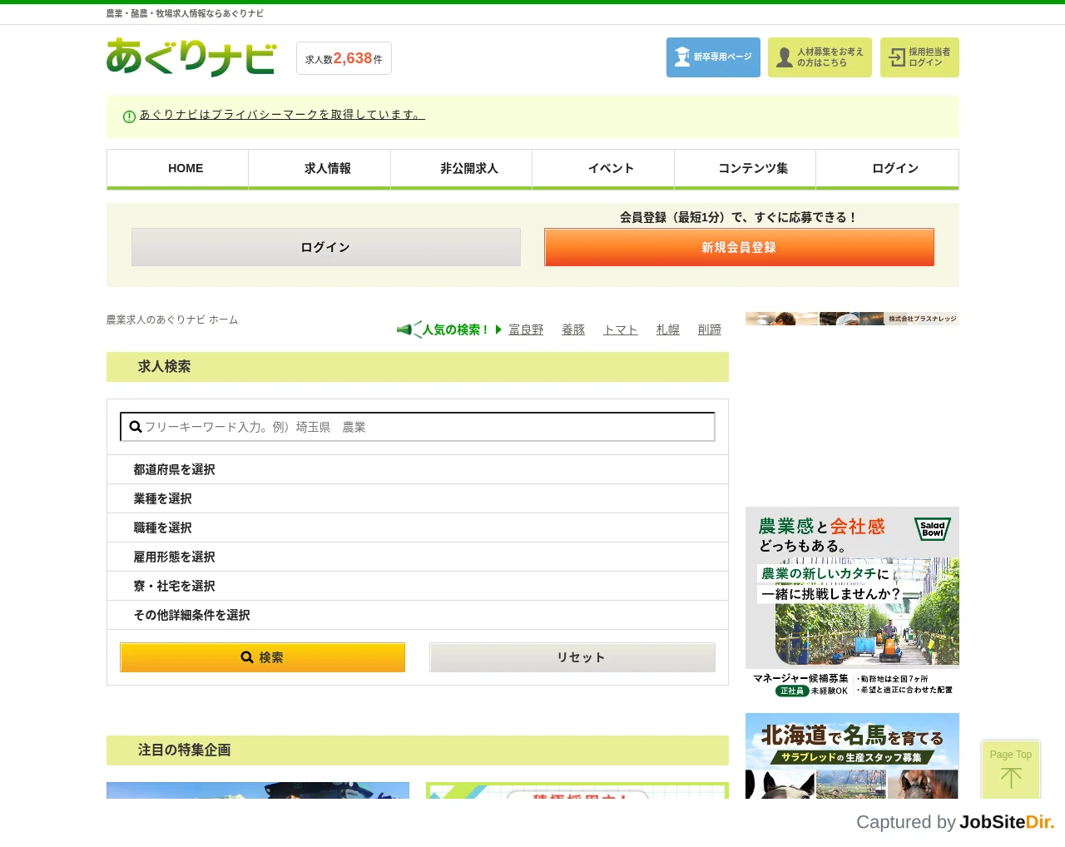Open the privacy mark notice link
This screenshot has height=847, width=1065.
tap(282, 115)
